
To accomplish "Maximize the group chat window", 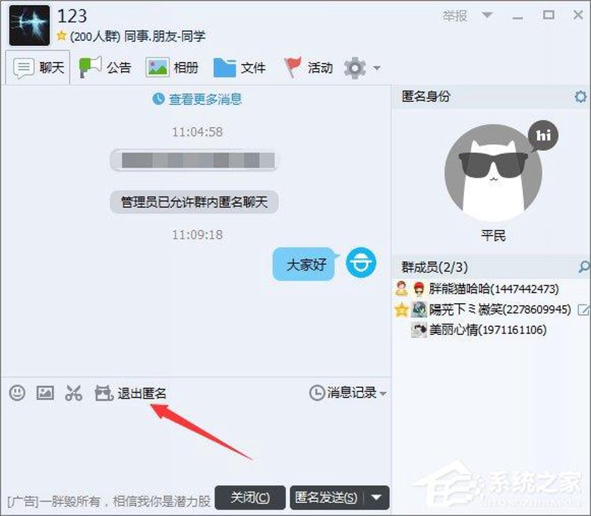I will tap(548, 15).
